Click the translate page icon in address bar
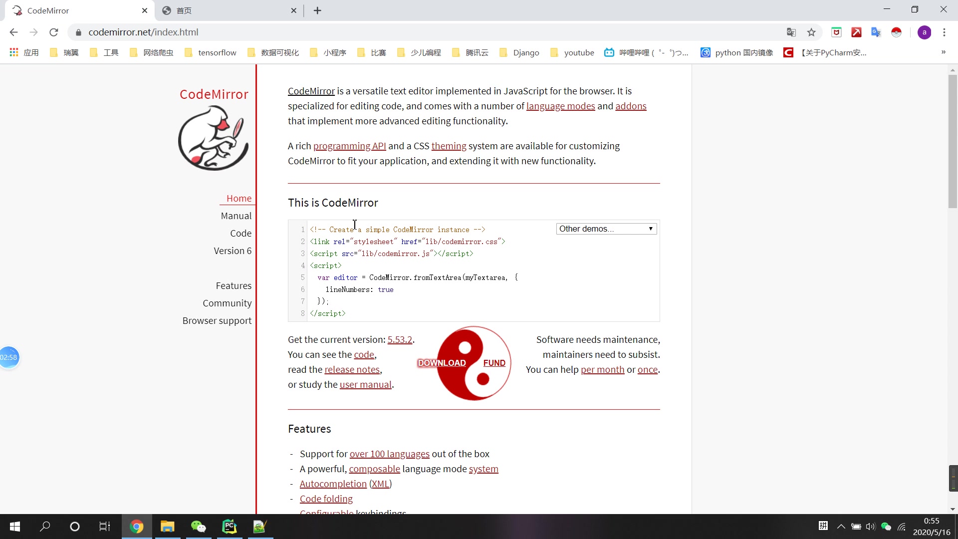The image size is (958, 539). [791, 32]
